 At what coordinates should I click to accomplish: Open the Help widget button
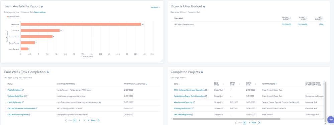[331, 120]
